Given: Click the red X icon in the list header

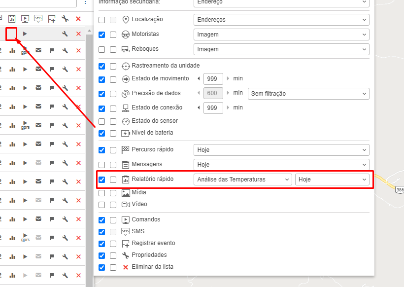Looking at the screenshot, I should [x=78, y=19].
